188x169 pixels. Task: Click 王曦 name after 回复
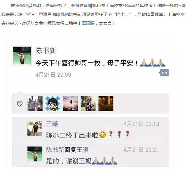(x=82, y=150)
